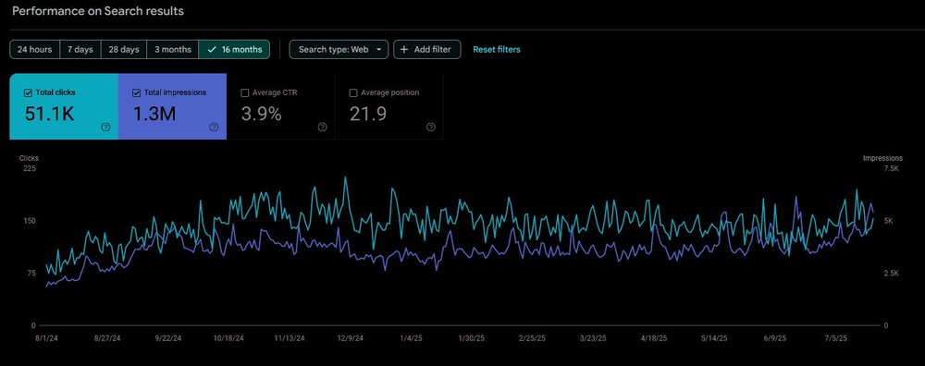The image size is (925, 366).
Task: Select the 16 months date range
Action: pos(234,50)
